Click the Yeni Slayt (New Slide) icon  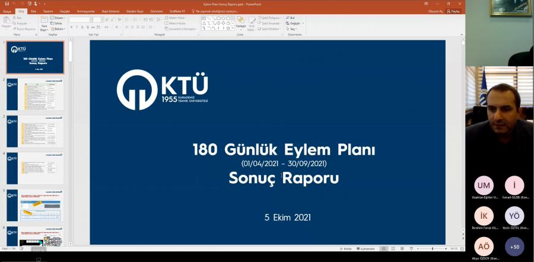click(x=44, y=23)
